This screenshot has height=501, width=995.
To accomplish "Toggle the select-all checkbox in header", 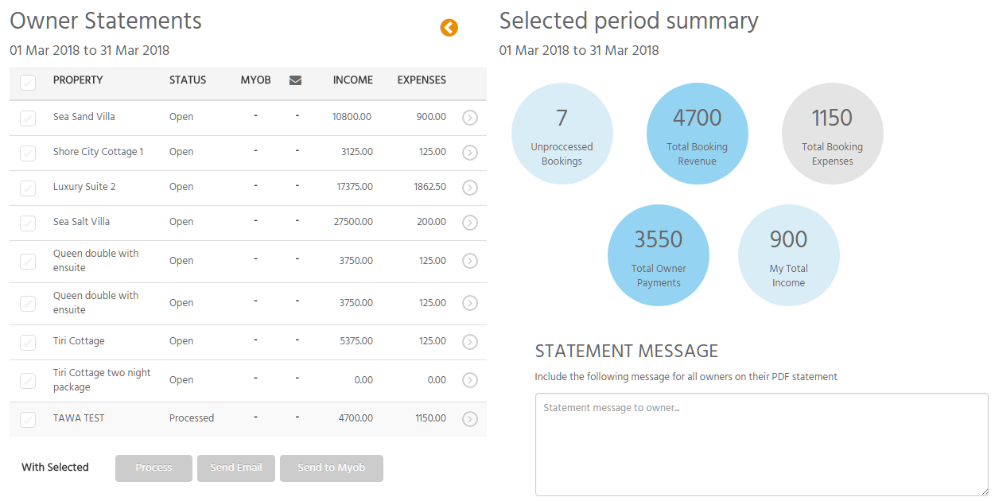I will [28, 82].
